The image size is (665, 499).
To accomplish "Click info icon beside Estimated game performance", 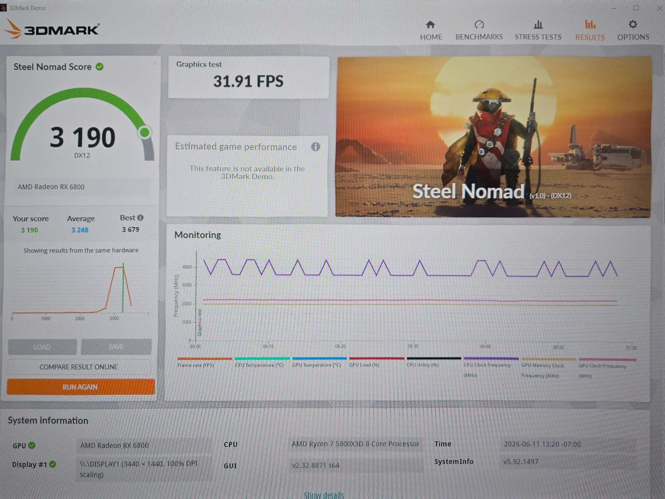I will pos(315,147).
